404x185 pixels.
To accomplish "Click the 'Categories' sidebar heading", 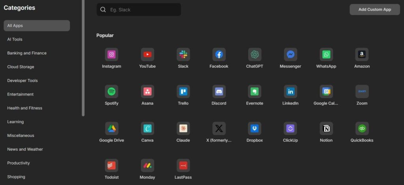I will 19,8.
